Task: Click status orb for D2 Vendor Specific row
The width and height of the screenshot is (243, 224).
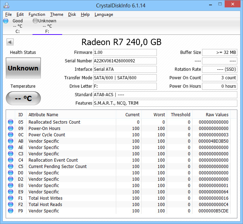Action: click(x=11, y=179)
